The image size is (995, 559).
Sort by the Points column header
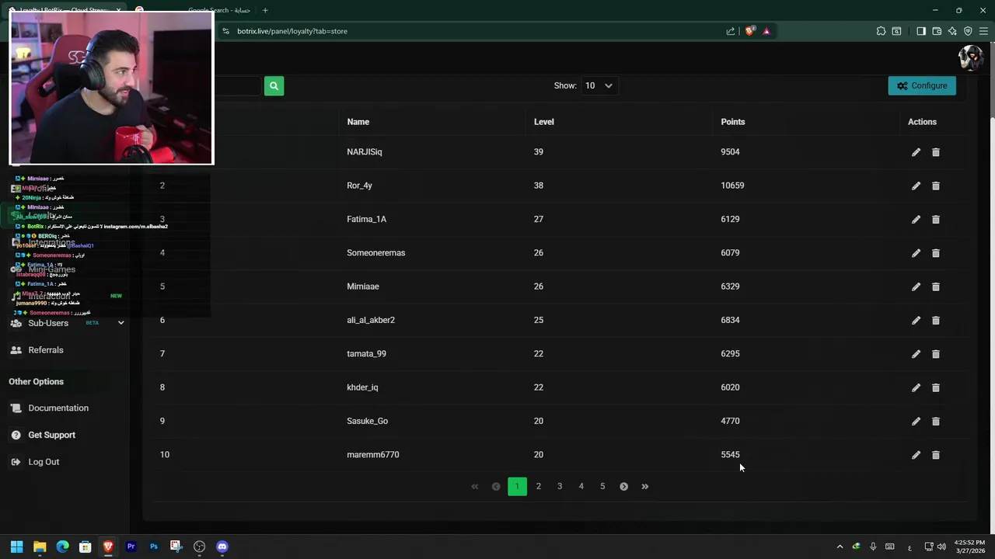click(733, 122)
